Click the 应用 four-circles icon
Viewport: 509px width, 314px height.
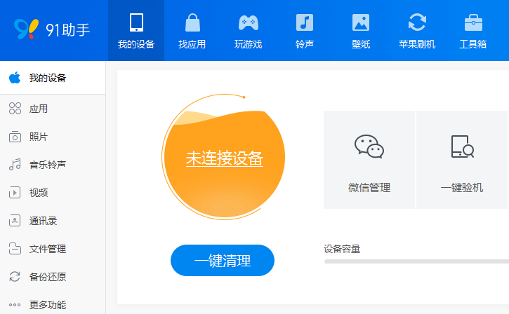[15, 109]
